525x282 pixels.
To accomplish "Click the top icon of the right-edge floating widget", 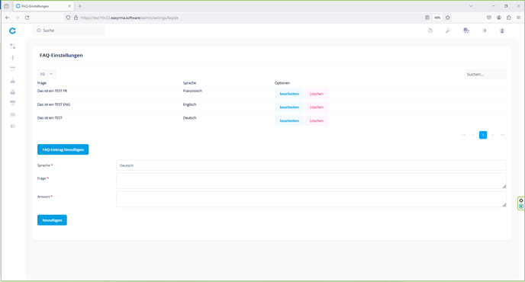I will [x=521, y=200].
